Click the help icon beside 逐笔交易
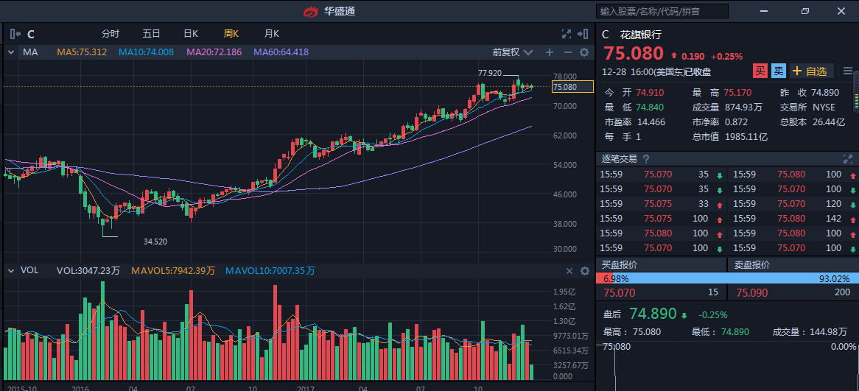859x391 pixels. pyautogui.click(x=646, y=159)
